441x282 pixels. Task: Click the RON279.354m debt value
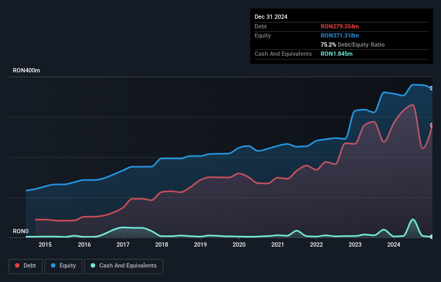point(340,26)
